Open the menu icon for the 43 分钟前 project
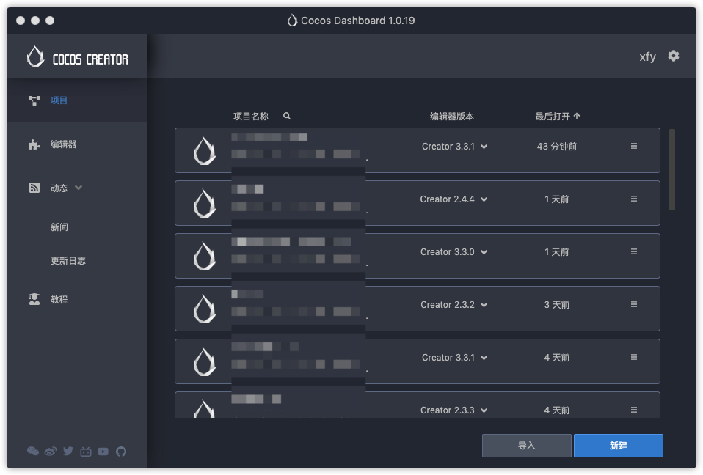Viewport: 703px width, 475px height. (x=634, y=146)
